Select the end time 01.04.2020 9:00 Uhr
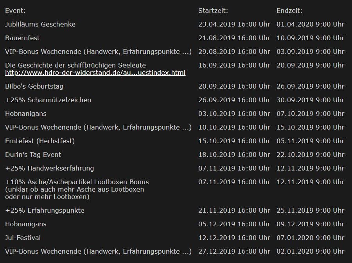 tap(310, 24)
